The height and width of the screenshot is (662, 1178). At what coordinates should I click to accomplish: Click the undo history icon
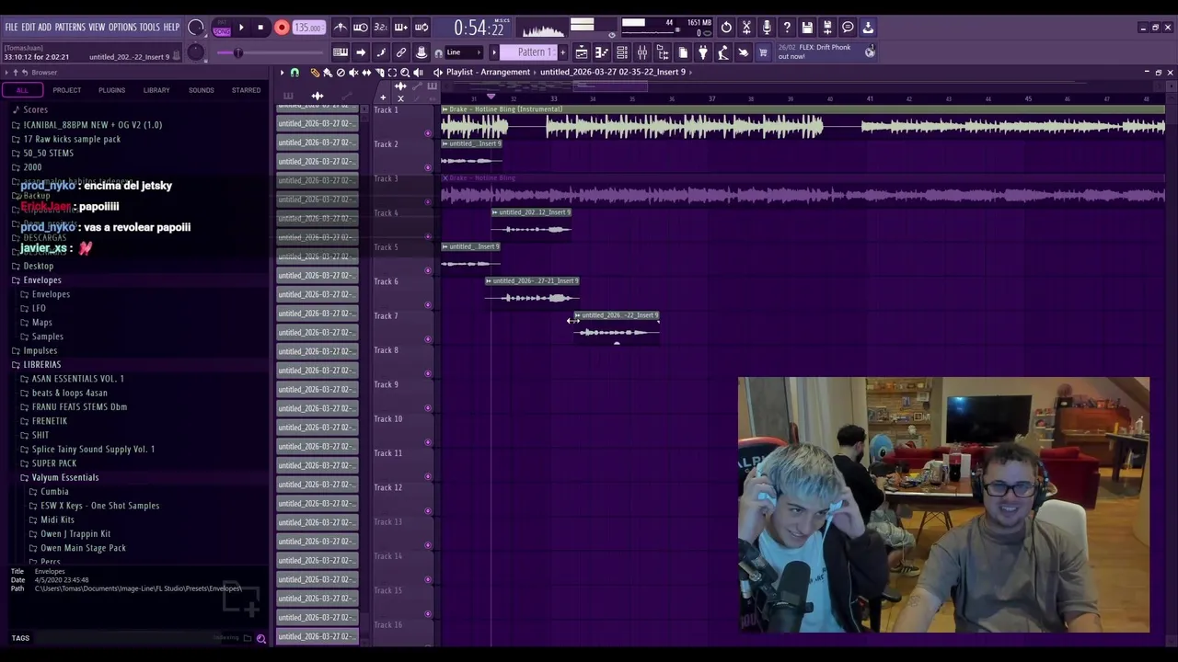726,27
